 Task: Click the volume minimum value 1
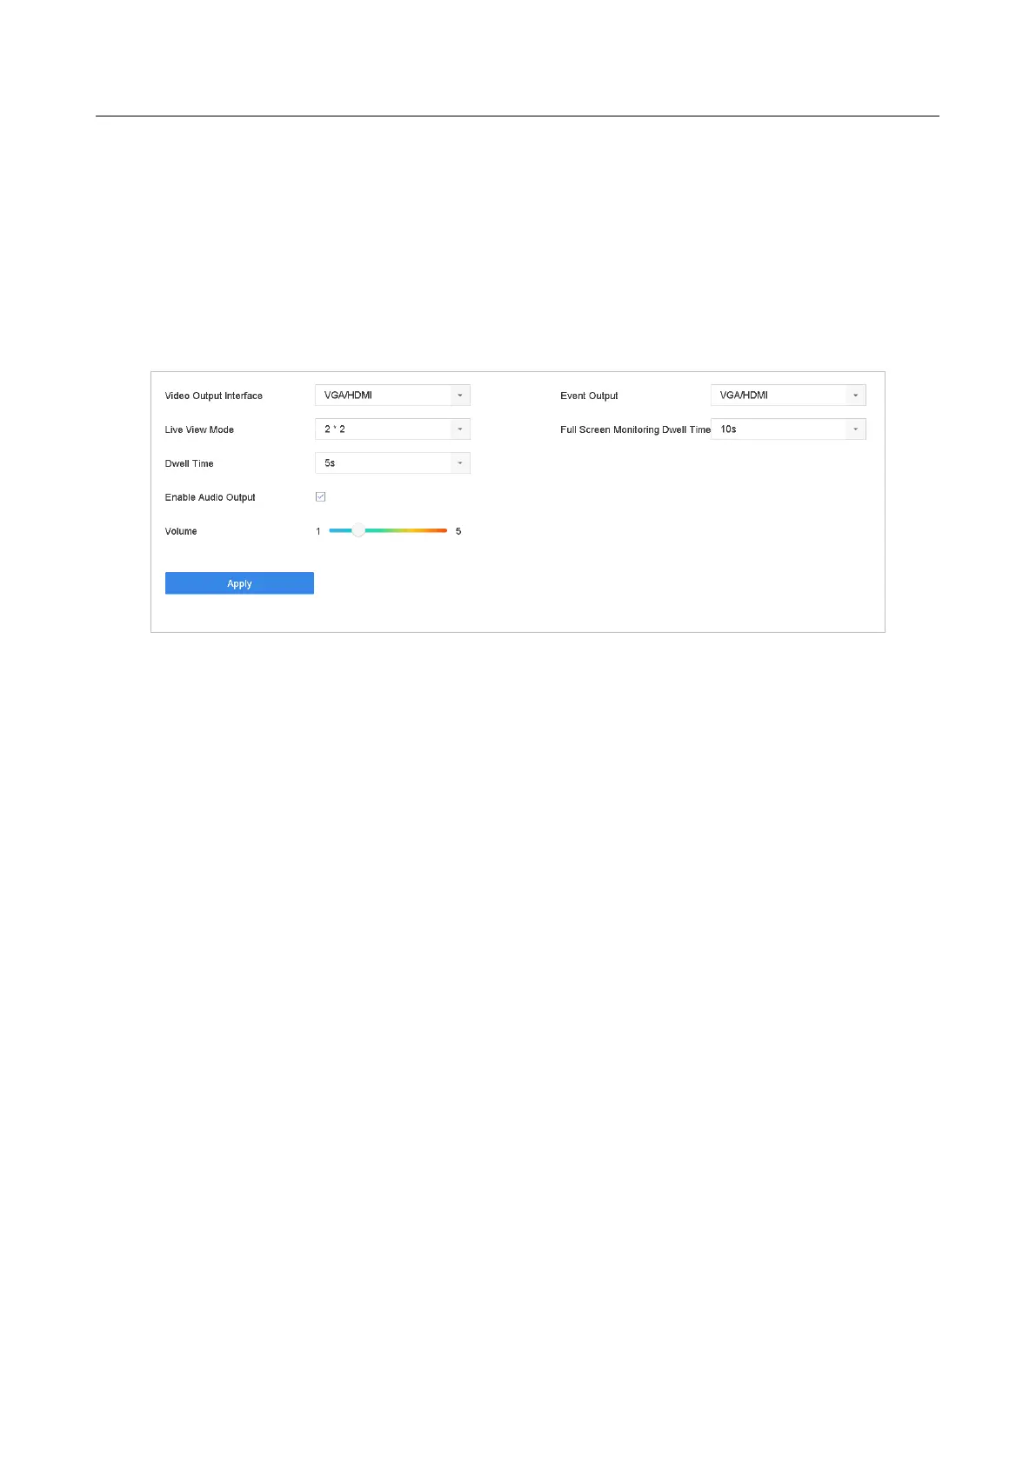point(318,531)
